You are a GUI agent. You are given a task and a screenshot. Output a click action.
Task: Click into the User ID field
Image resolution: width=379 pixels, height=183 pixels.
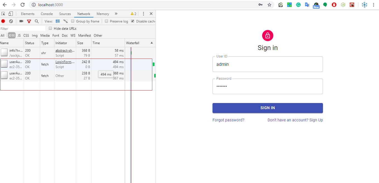268,64
